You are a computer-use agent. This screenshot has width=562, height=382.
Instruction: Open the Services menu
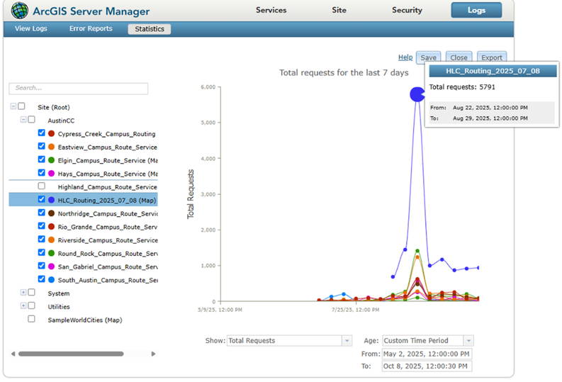[271, 11]
